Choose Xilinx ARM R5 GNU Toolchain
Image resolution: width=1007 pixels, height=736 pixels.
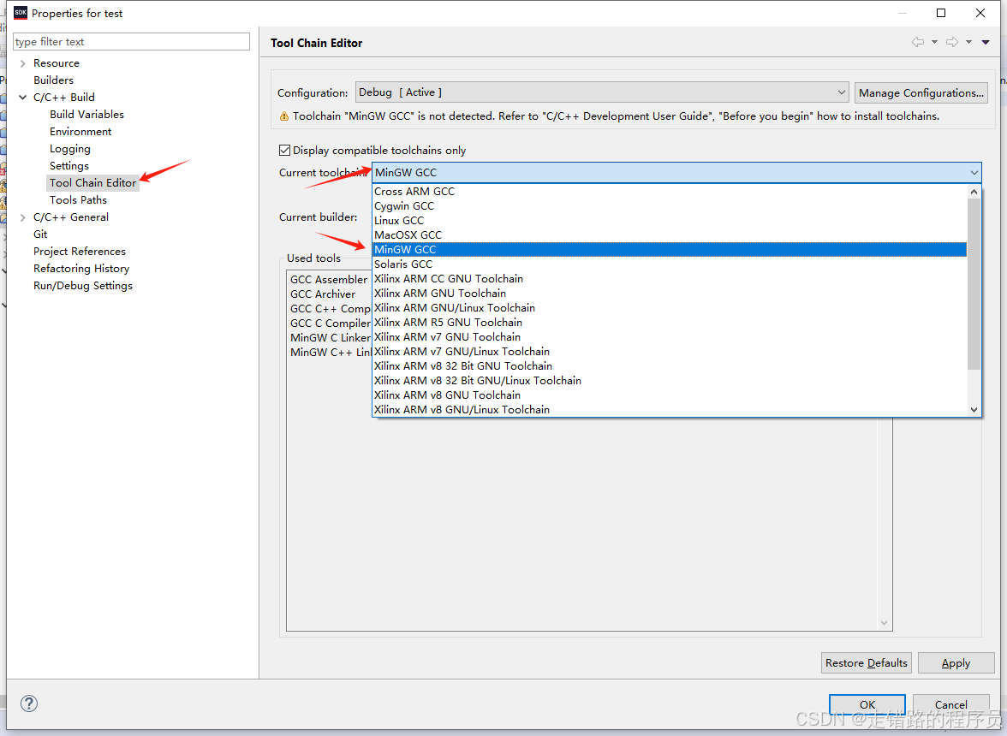(670, 322)
